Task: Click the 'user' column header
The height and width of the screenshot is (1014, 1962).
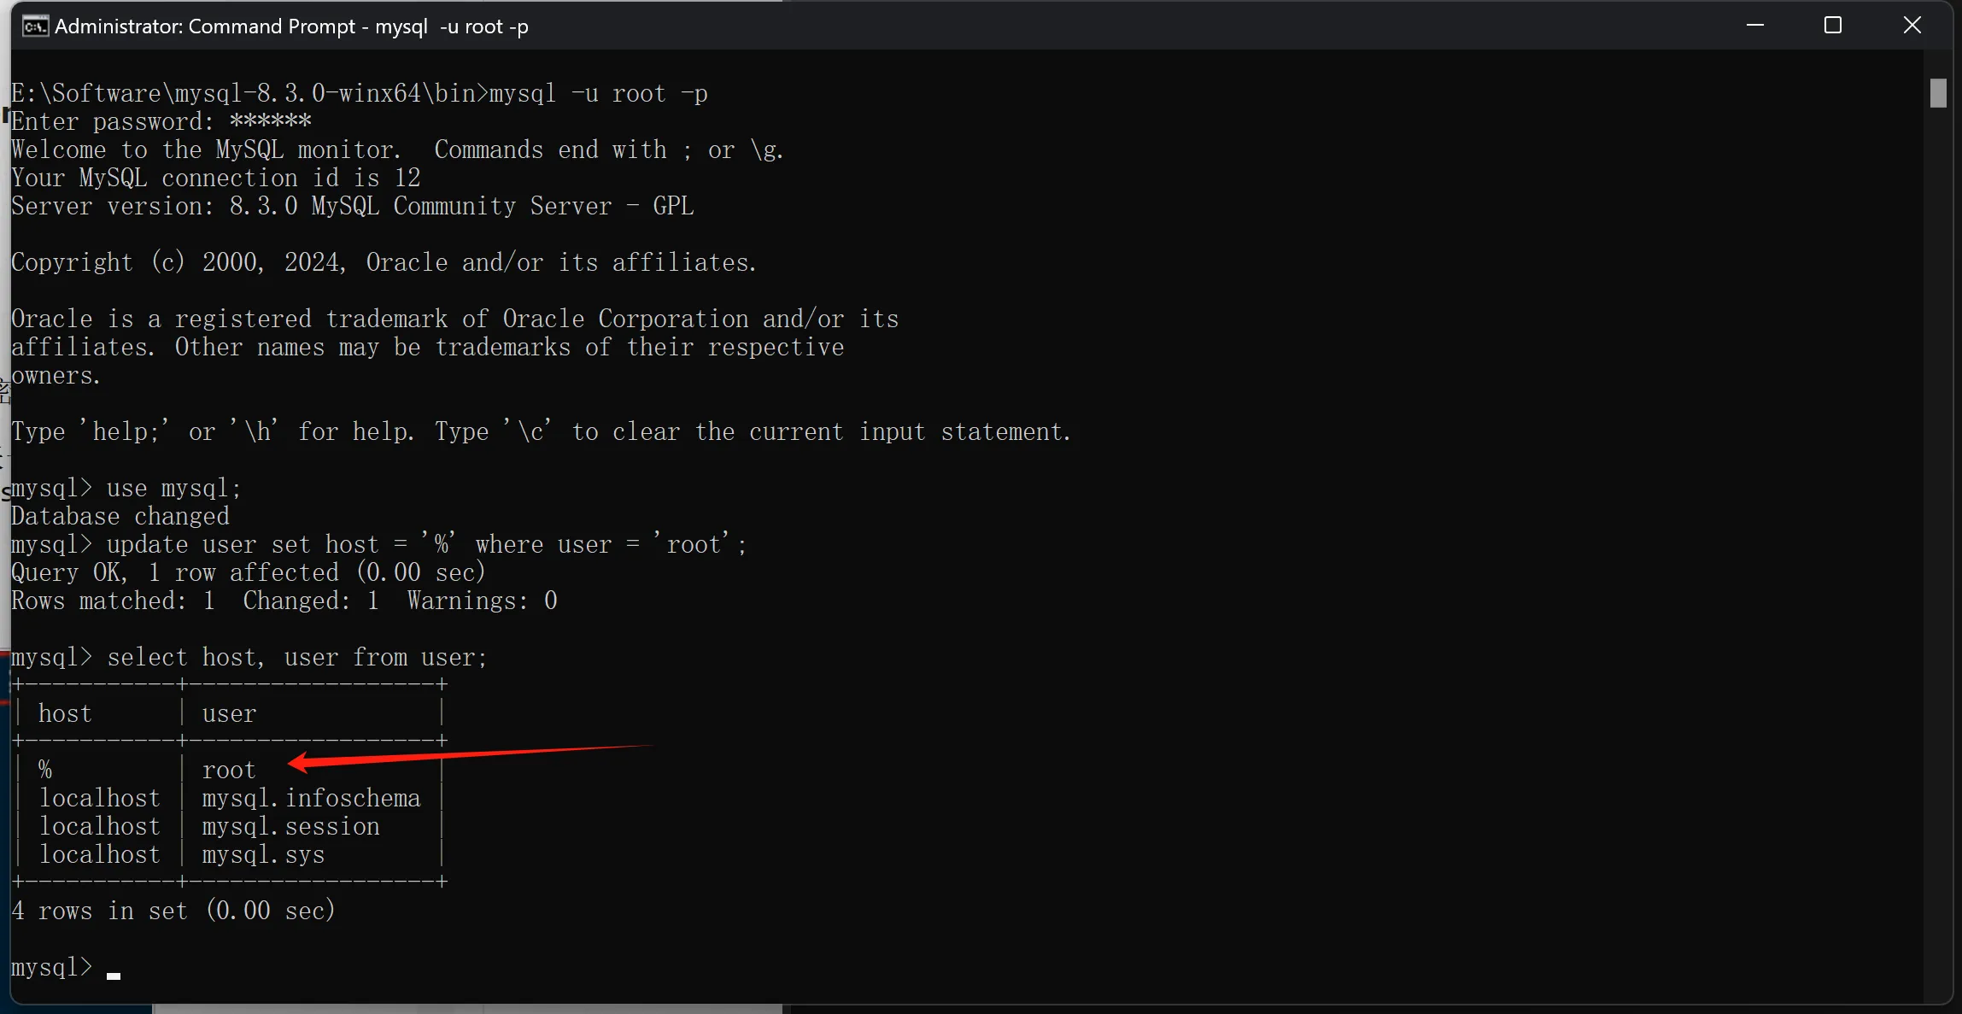Action: [229, 714]
